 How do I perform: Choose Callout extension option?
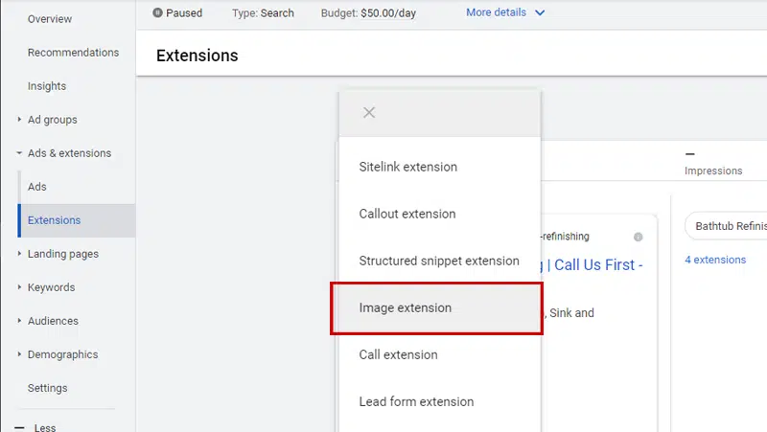coord(440,214)
